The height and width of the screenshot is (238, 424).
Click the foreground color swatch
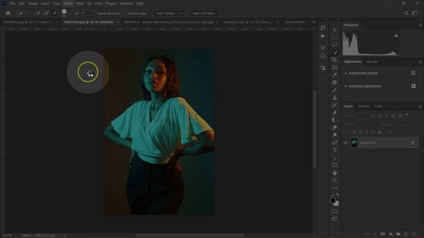[x=333, y=200]
